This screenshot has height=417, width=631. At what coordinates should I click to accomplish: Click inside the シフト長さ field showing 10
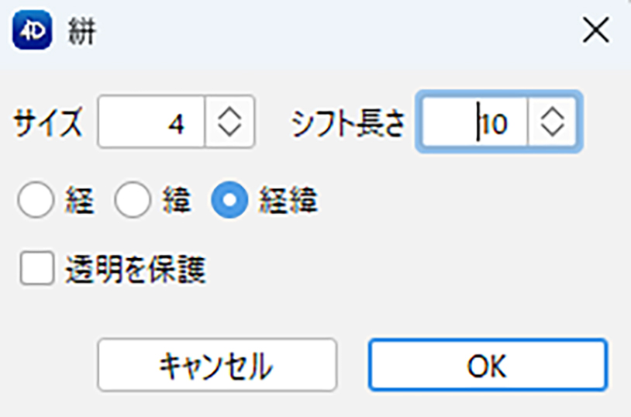click(474, 122)
